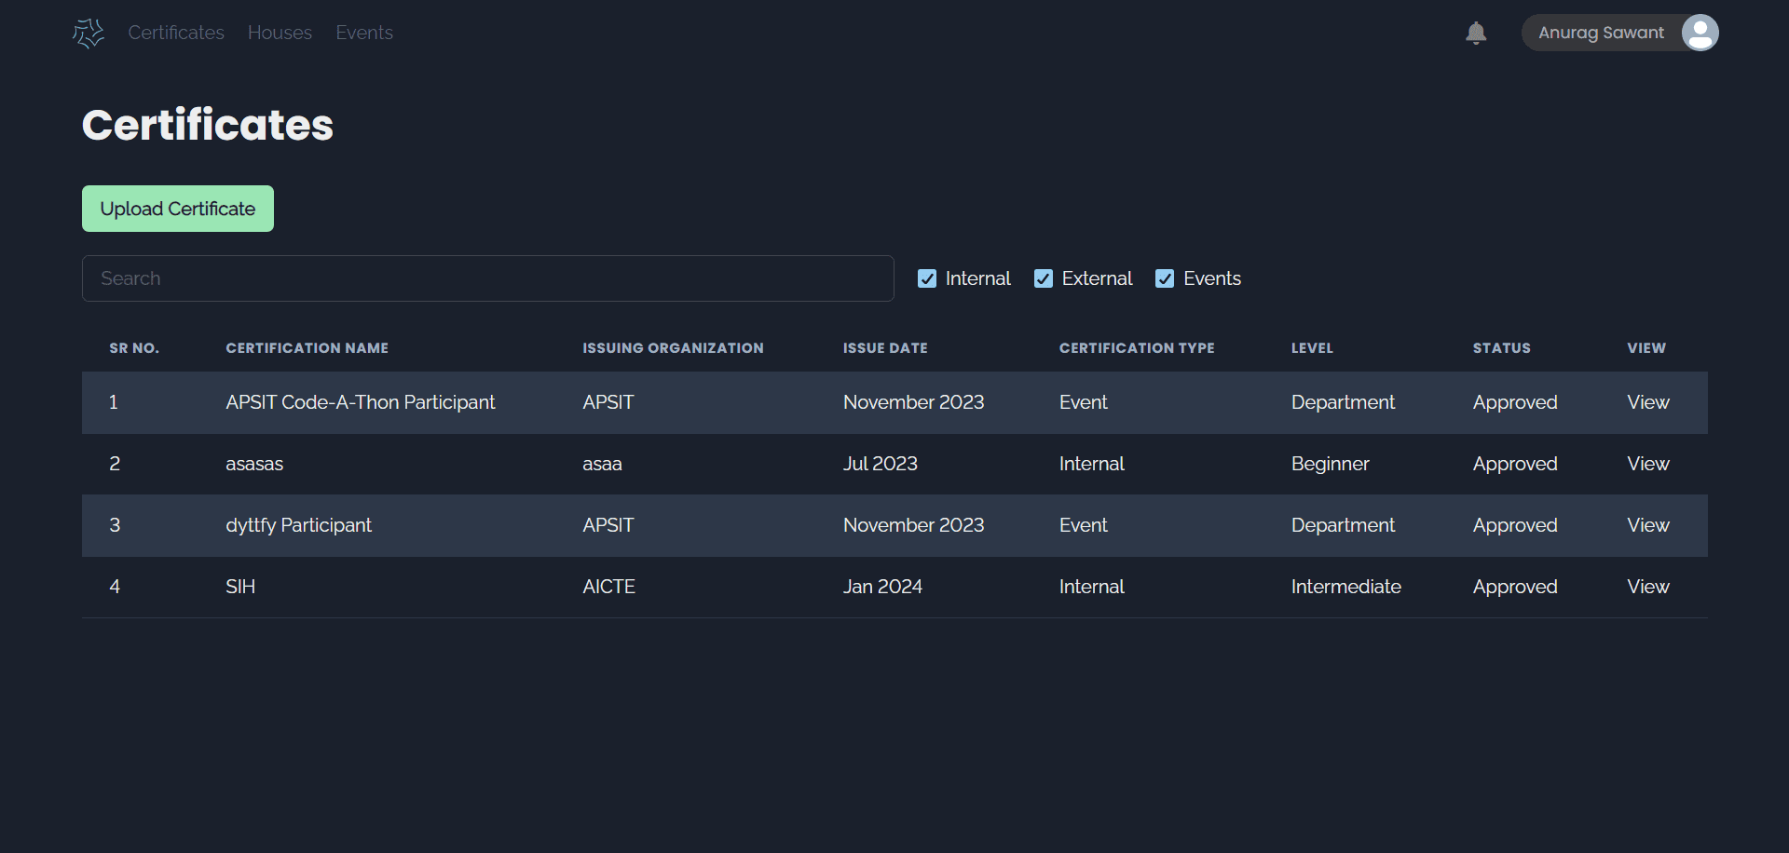
Task: View the dyttfy Participant certificate
Action: (x=1646, y=525)
